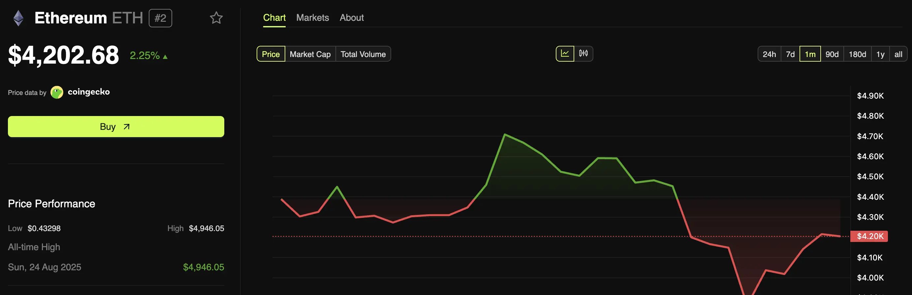912x295 pixels.
Task: Open the Markets tab
Action: 313,18
